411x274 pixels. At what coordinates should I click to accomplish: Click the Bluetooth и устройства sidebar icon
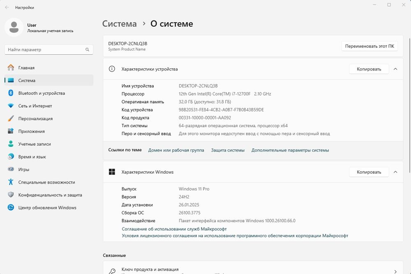point(11,93)
